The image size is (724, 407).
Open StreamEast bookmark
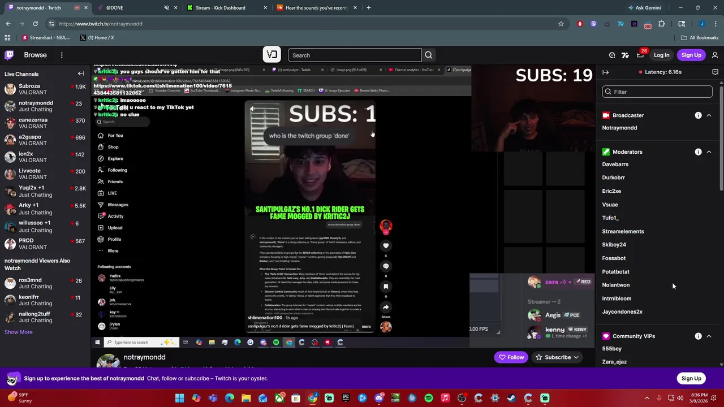coord(45,37)
